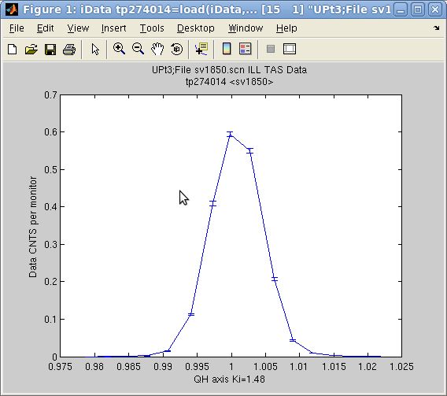Minimize the Figure 1 window
This screenshot has height=396, width=447.
(401, 10)
